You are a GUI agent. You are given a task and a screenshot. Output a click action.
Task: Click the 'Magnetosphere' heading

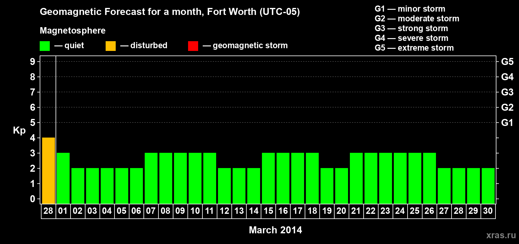coord(73,30)
